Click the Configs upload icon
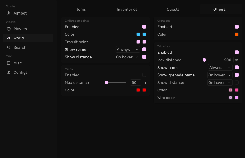 point(9,73)
